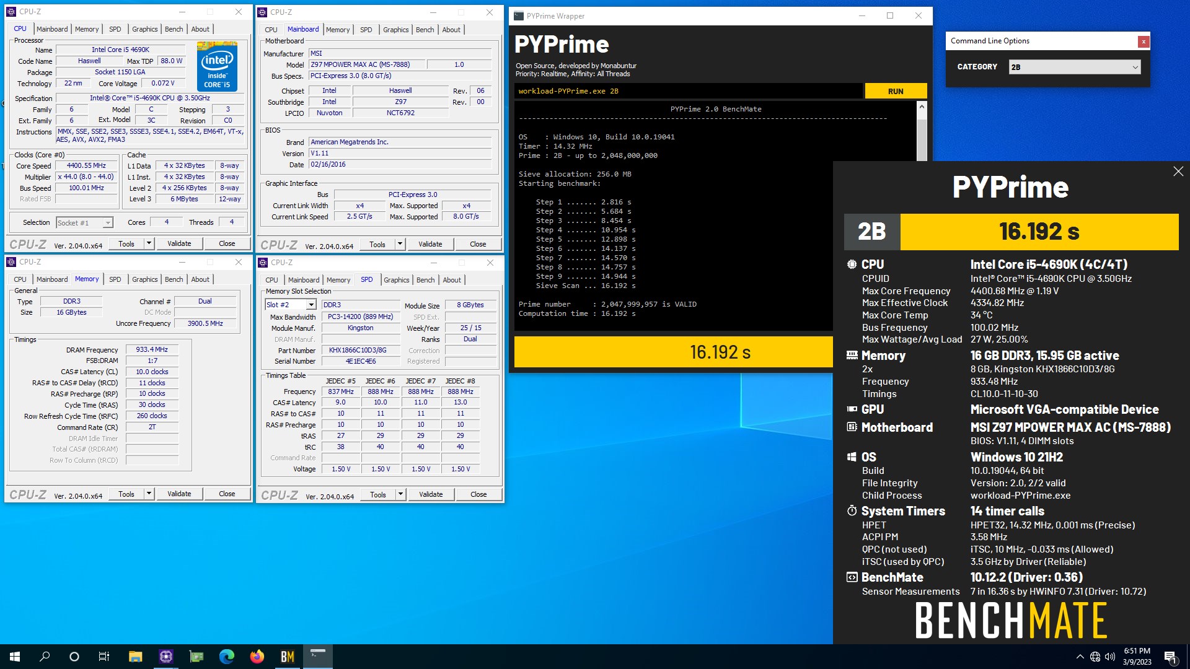Click the workload-PYPrime.exe 2B command field
The image size is (1190, 669).
[688, 91]
